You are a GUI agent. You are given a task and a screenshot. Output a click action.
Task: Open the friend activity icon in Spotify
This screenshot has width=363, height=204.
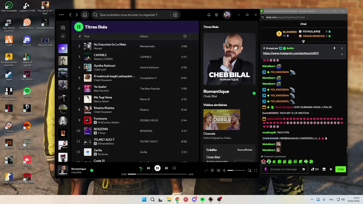pyautogui.click(x=217, y=15)
